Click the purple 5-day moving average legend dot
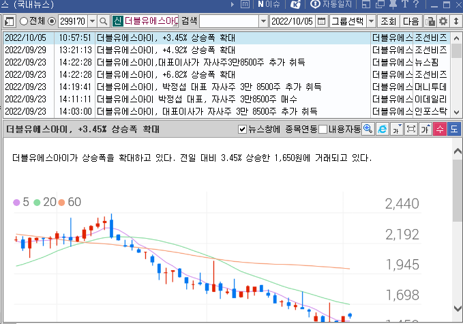Viewport: 463px width, 324px height. pyautogui.click(x=16, y=203)
